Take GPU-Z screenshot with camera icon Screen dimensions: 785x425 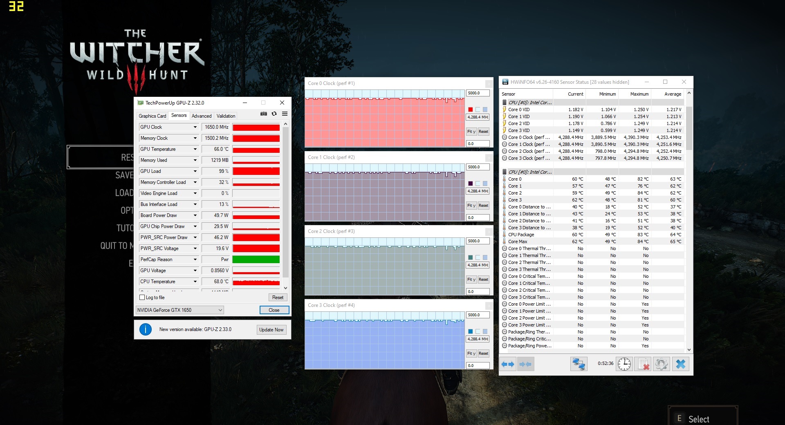[x=264, y=114]
